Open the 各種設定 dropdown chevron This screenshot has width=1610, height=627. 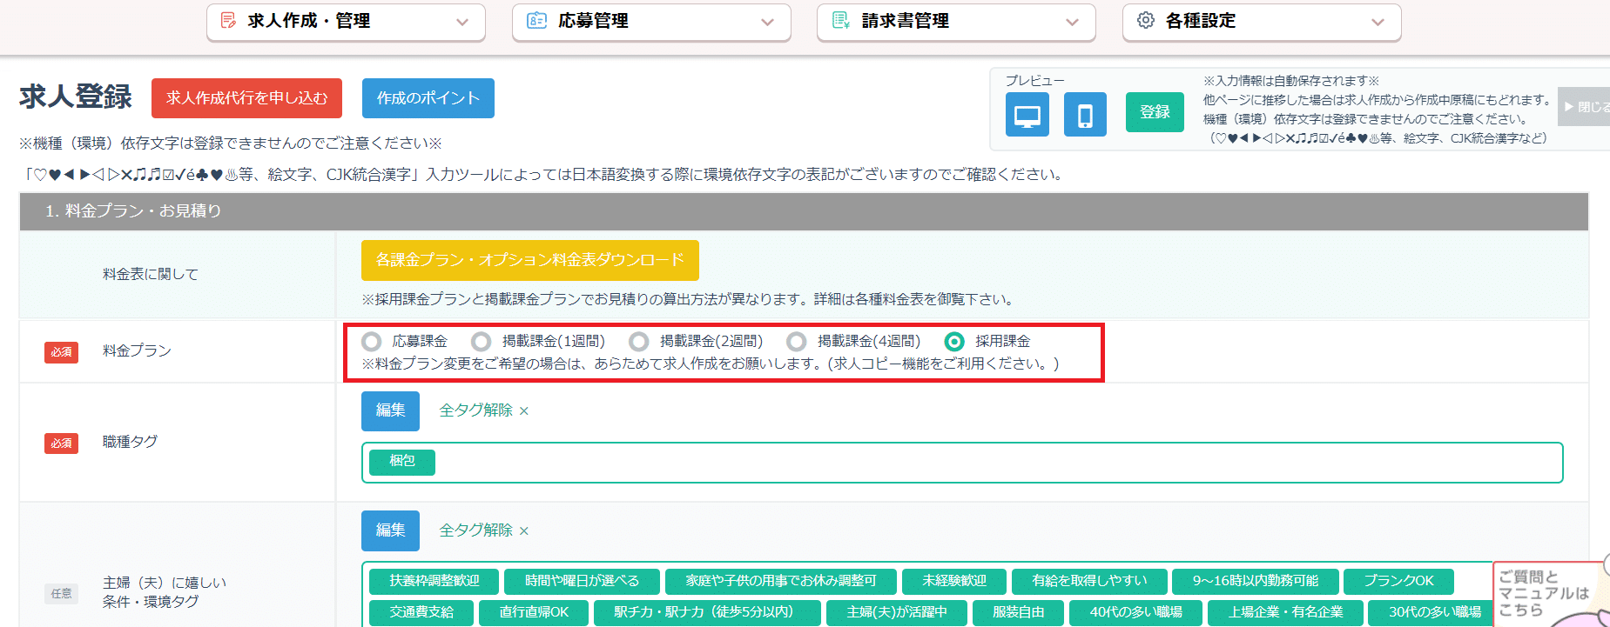click(1378, 23)
